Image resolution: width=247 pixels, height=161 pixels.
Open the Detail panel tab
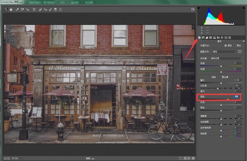207,37
